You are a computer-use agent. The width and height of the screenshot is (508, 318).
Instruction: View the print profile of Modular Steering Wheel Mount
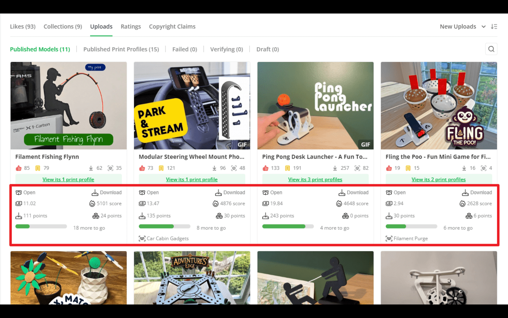pyautogui.click(x=192, y=179)
